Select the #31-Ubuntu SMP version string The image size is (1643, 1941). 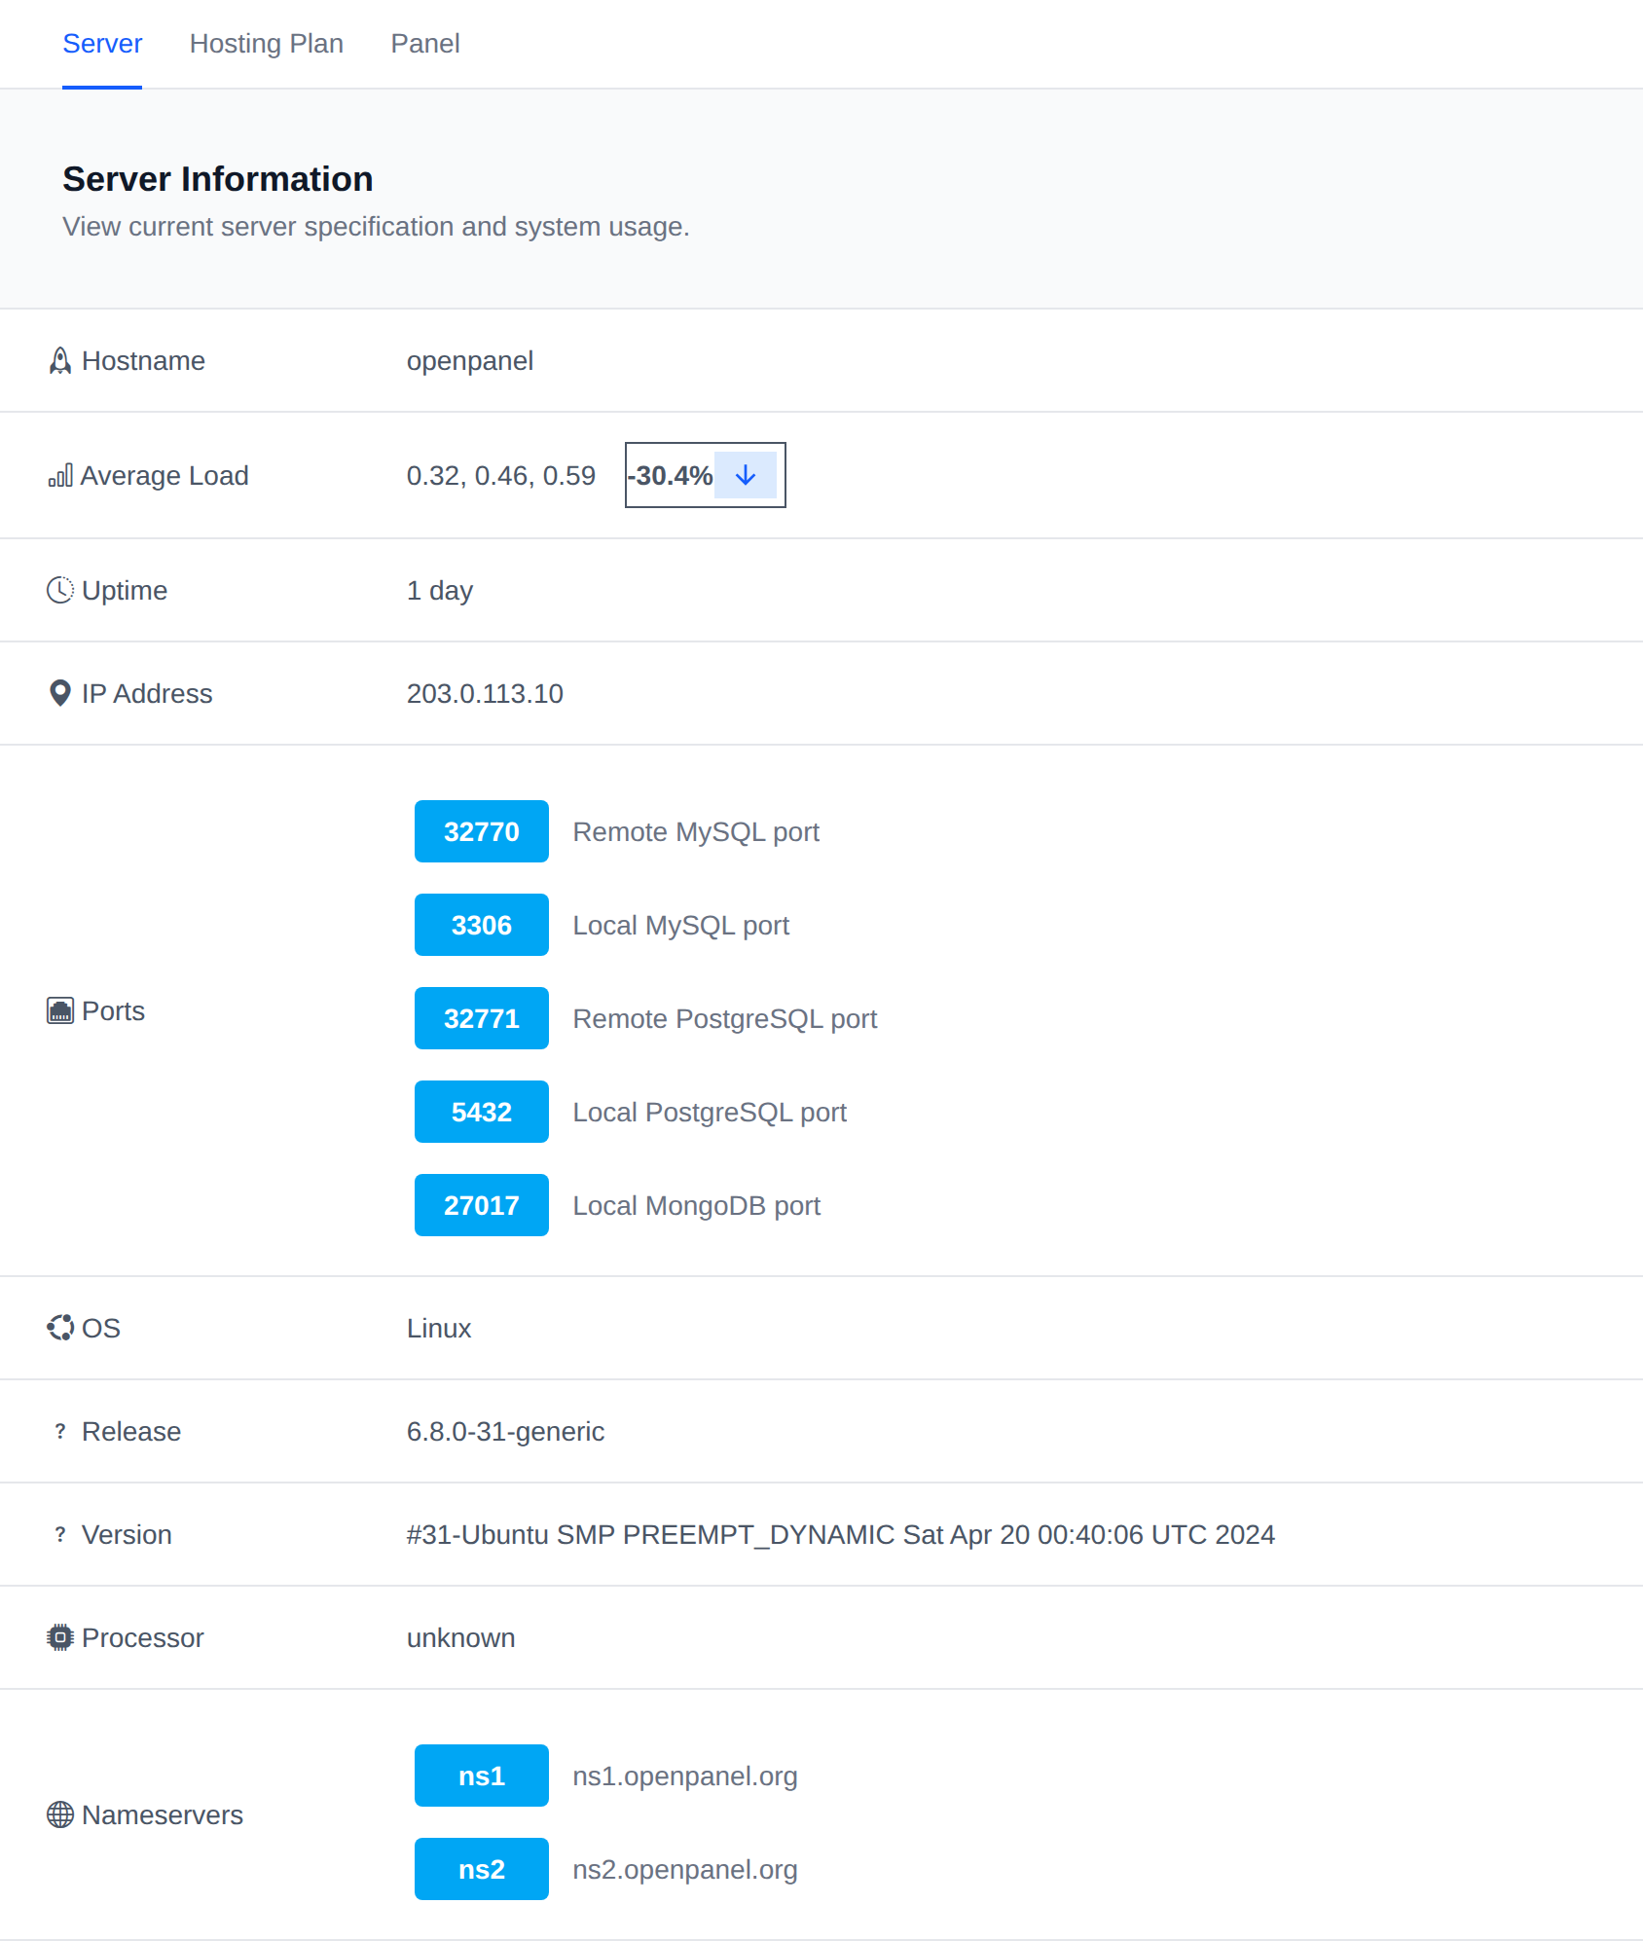[x=841, y=1535]
